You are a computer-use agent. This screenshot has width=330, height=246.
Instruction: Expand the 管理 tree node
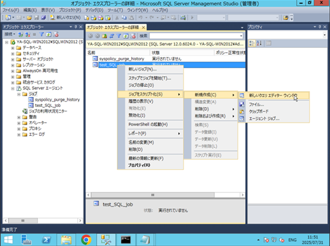[13, 77]
